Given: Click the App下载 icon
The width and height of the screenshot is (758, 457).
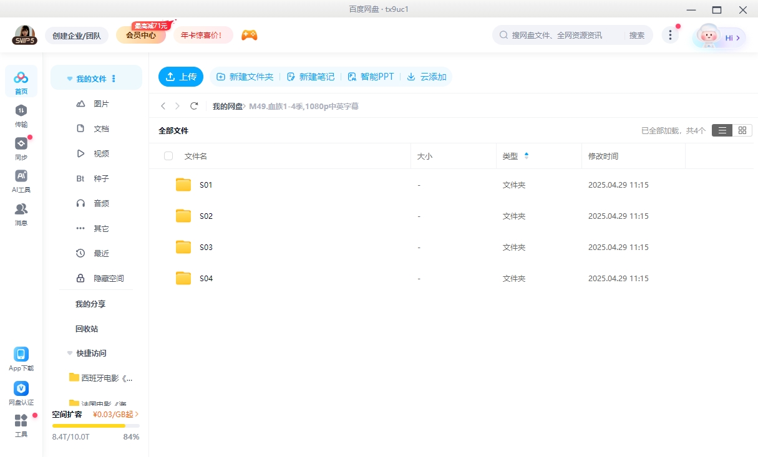Looking at the screenshot, I should [x=21, y=355].
